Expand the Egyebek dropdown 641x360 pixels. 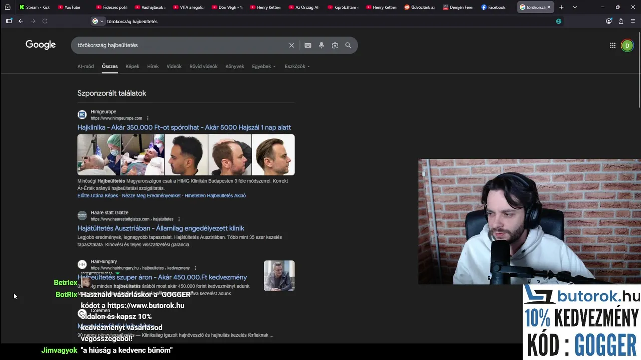264,66
